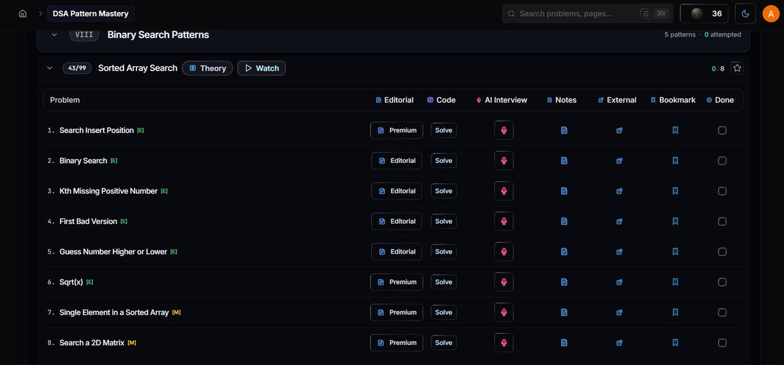
Task: Bookmark Single Element in a Sorted Array
Action: [x=676, y=312]
